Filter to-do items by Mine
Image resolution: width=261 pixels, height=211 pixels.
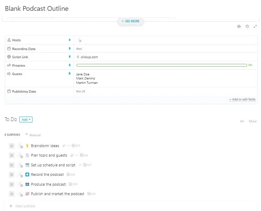(253, 121)
